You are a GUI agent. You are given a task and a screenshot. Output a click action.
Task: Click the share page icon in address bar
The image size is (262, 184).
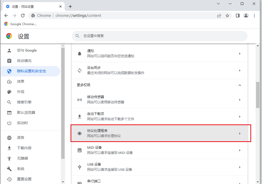coord(219,16)
